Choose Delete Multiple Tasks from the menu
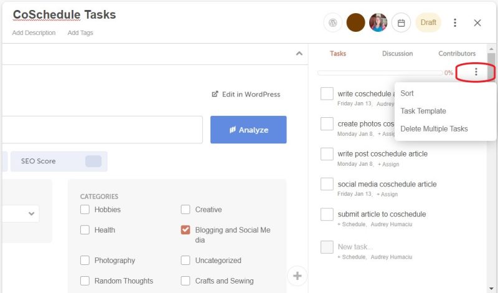The image size is (498, 293). click(x=434, y=129)
